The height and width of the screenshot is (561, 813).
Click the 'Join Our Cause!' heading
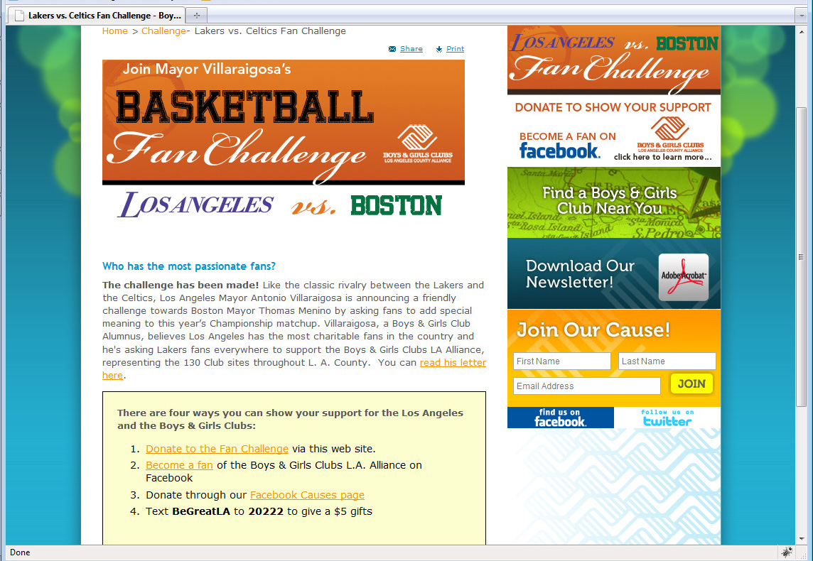[593, 330]
